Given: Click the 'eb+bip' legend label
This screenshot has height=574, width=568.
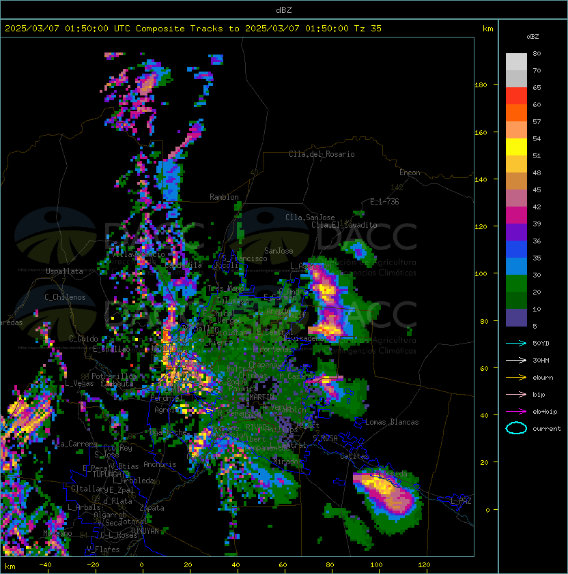Looking at the screenshot, I should pyautogui.click(x=545, y=412).
